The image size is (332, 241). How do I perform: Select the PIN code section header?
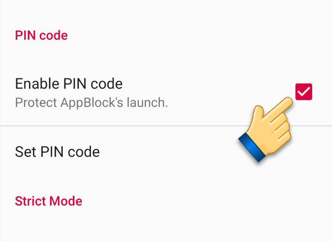[41, 36]
